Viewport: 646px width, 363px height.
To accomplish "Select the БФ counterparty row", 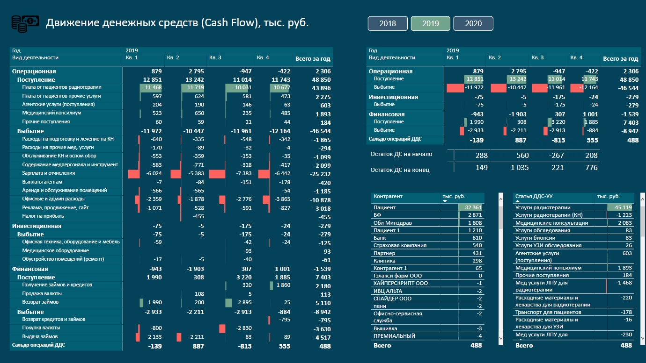I will tap(428, 215).
